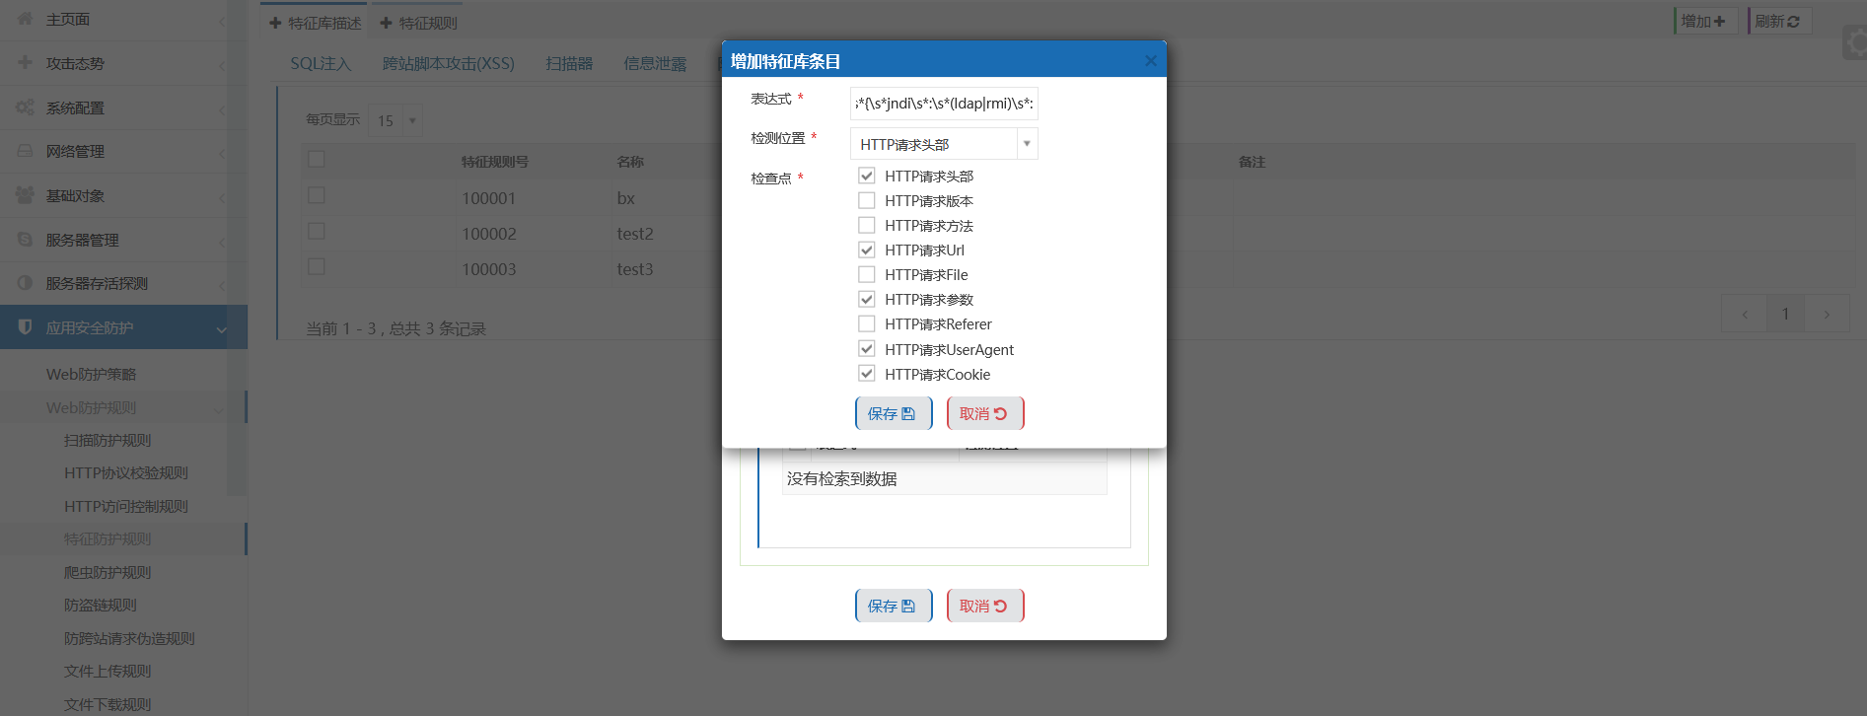The width and height of the screenshot is (1867, 716).
Task: Collapse the 应用安全防护 sidebar section
Action: (221, 329)
